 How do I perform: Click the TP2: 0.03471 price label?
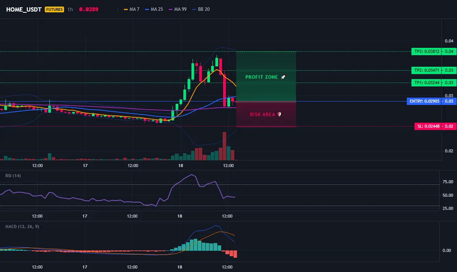(x=427, y=70)
